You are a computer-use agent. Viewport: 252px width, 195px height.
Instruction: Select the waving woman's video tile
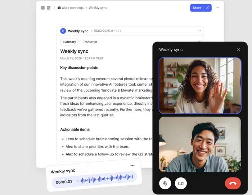pyautogui.click(x=200, y=86)
